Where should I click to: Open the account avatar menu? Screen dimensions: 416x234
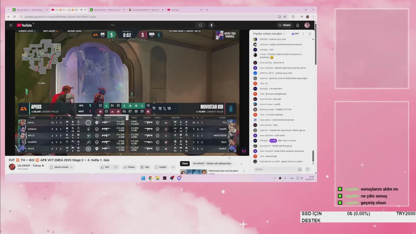[307, 25]
